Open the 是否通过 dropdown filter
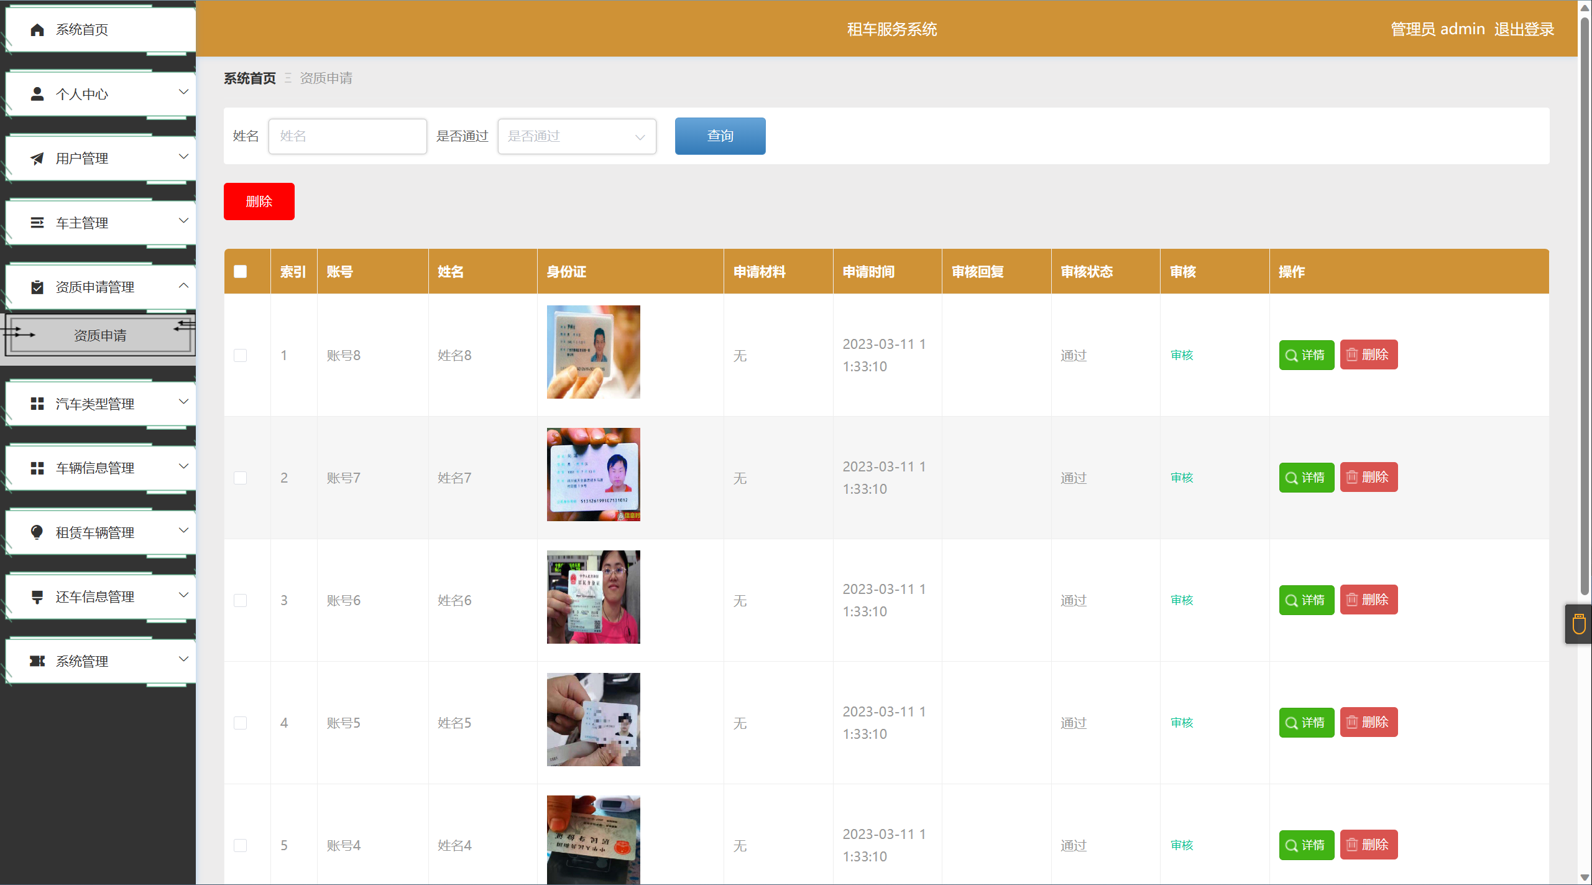The height and width of the screenshot is (885, 1592). [576, 136]
